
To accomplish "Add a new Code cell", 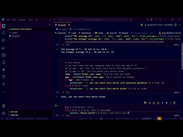I will coord(72,33).
